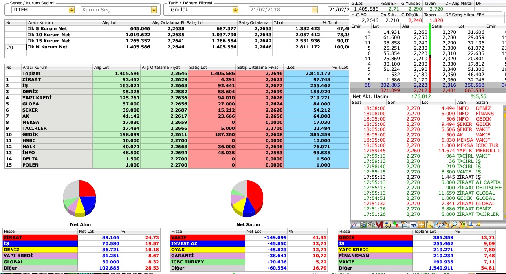The height and width of the screenshot is (274, 506).
Task: Click the alarm bell icon in toolbar
Action: pyautogui.click(x=471, y=224)
